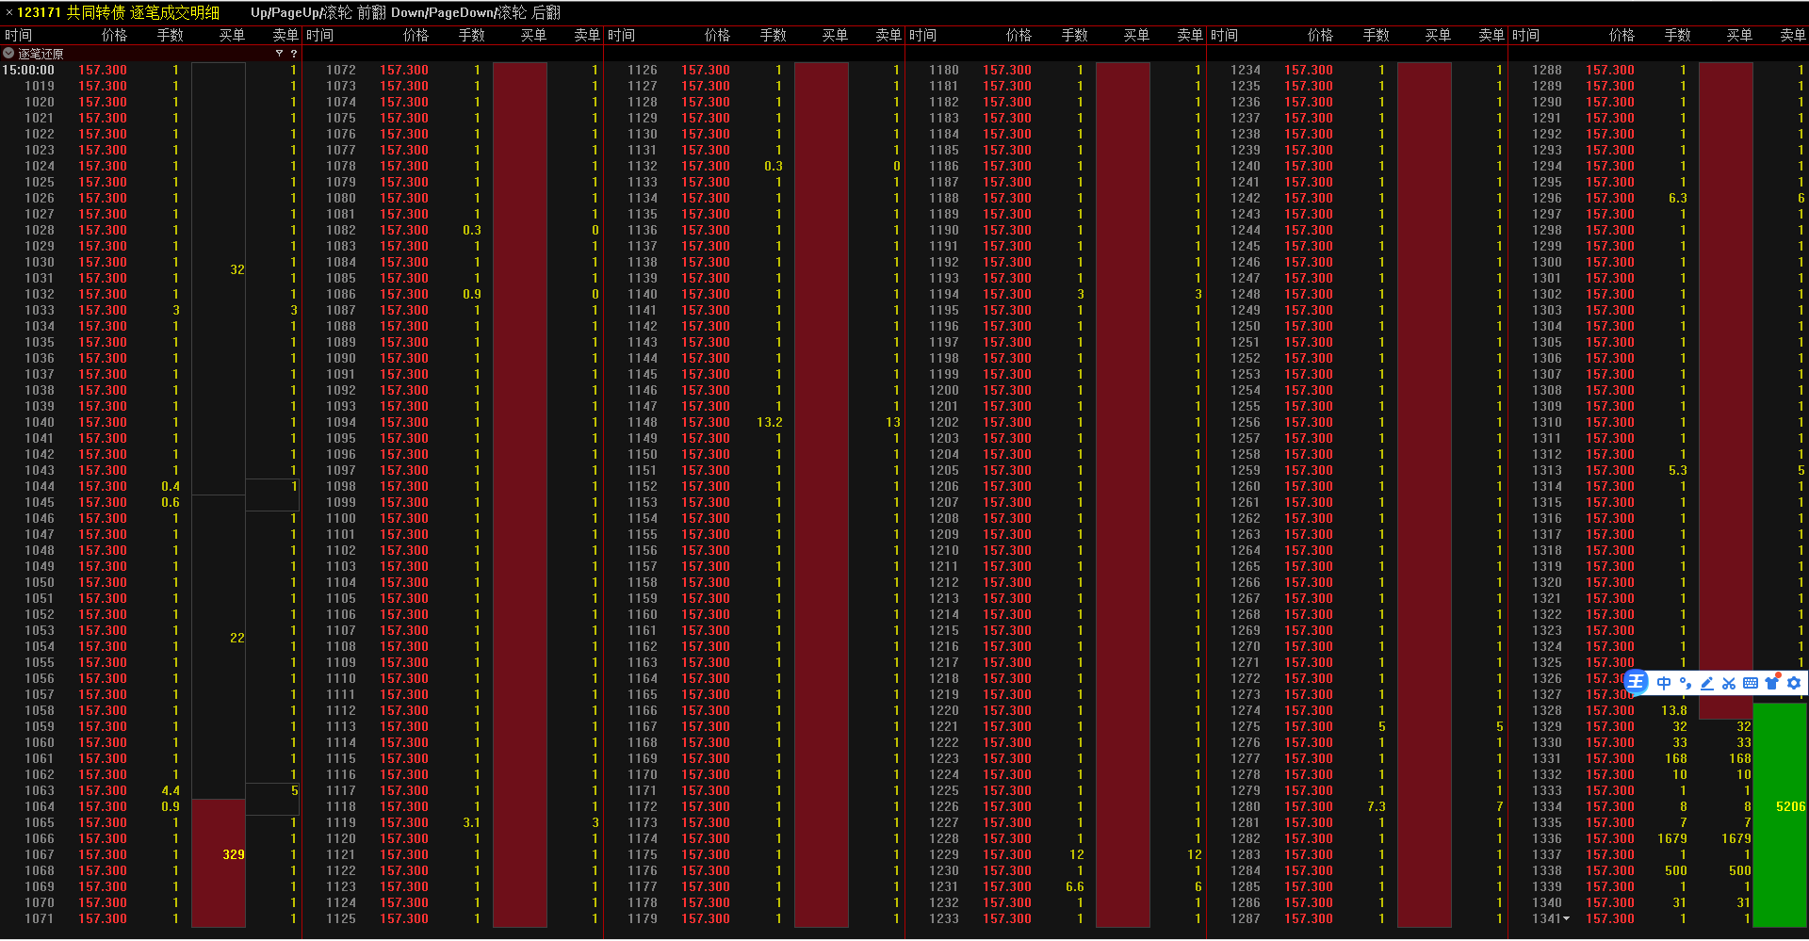Select the green 5206 sell order bar
Viewport: 1809px width, 941px height.
click(1780, 815)
